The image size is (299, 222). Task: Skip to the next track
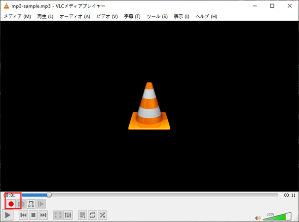click(x=43, y=215)
